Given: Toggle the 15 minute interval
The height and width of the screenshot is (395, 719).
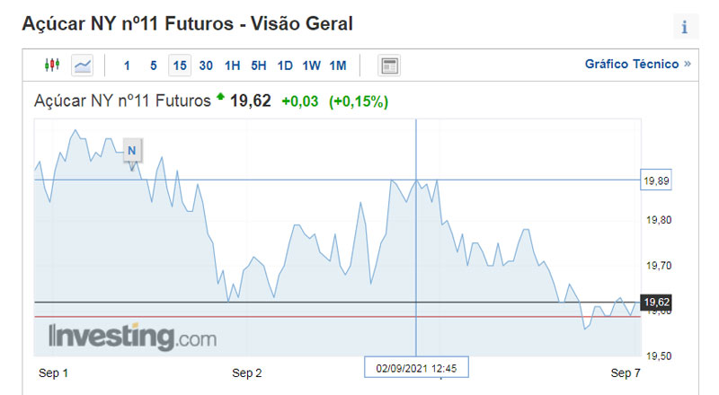Looking at the screenshot, I should coord(180,66).
